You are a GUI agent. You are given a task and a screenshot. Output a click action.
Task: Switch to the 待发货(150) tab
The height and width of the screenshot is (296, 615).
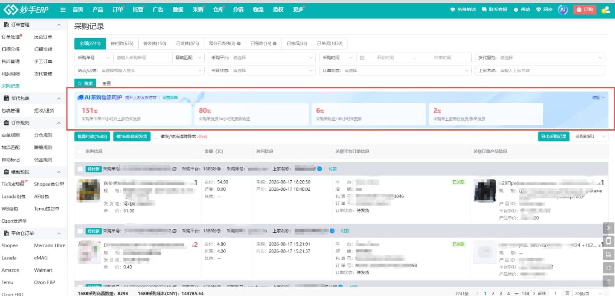point(155,43)
